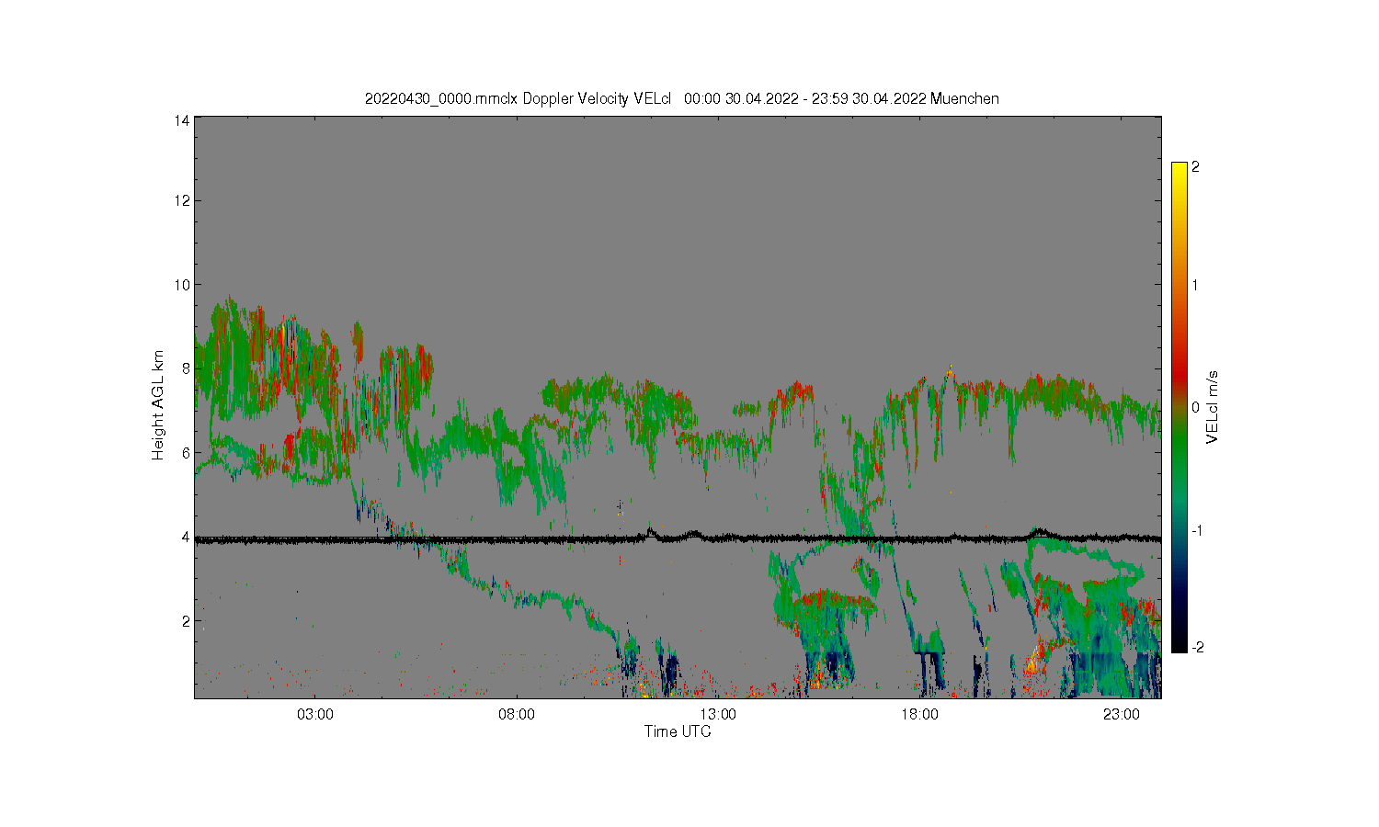Click the colorbar tick label -2
The image size is (1379, 827).
1197,648
